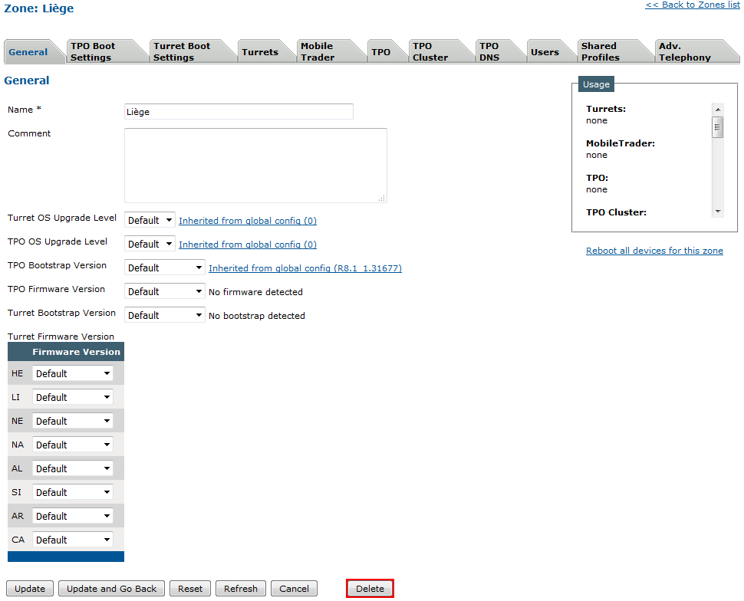Click the Reset button
The image size is (744, 601).
(190, 589)
